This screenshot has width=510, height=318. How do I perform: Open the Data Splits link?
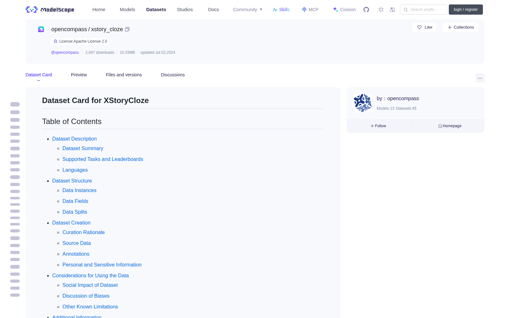(75, 212)
